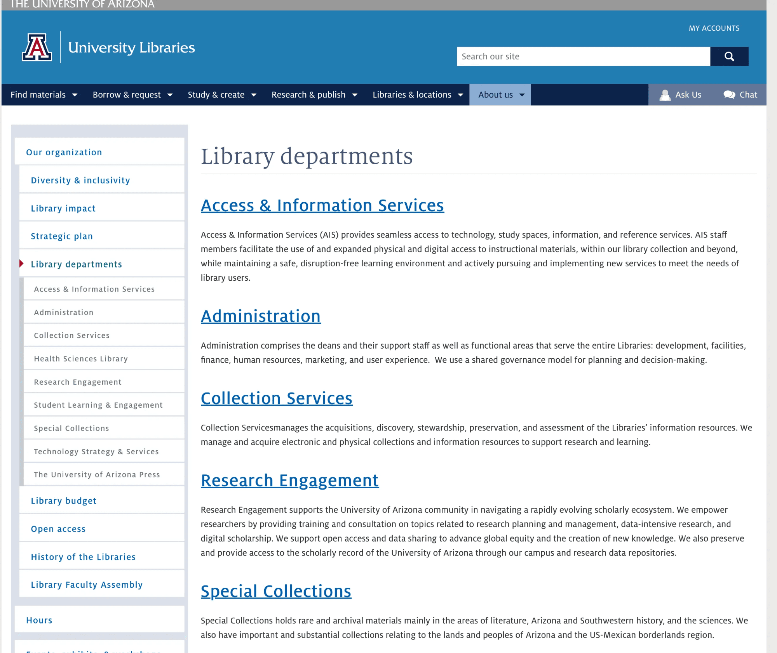Click the University of Arizona 'A' logo

pyautogui.click(x=37, y=47)
